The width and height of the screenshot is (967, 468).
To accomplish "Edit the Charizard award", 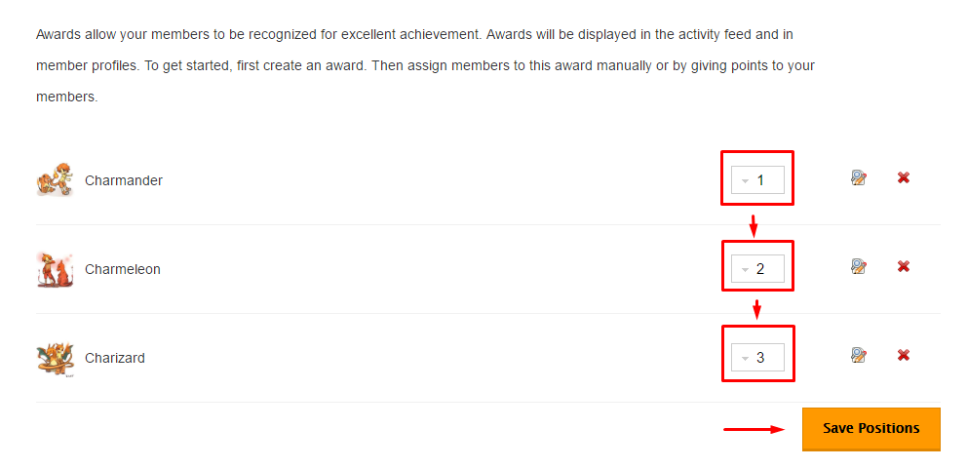I will pyautogui.click(x=859, y=355).
